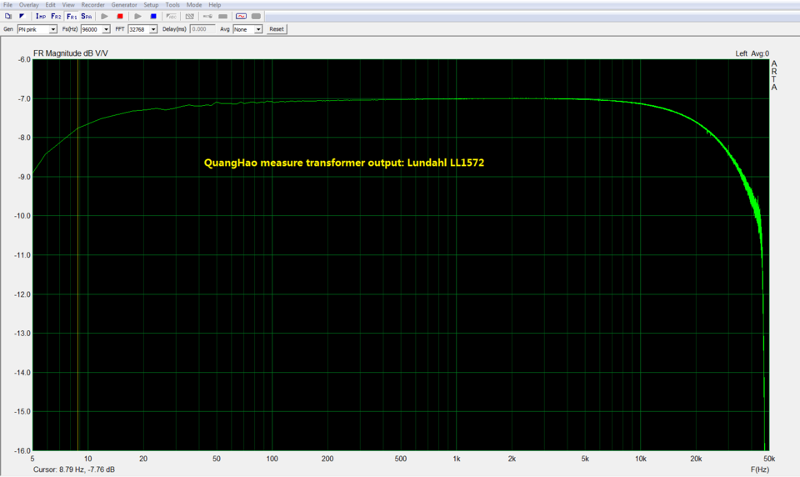This screenshot has width=800, height=477.
Task: Click the New document icon
Action: (x=8, y=17)
